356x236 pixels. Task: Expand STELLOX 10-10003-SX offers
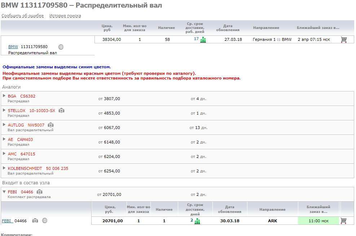pyautogui.click(x=4, y=110)
